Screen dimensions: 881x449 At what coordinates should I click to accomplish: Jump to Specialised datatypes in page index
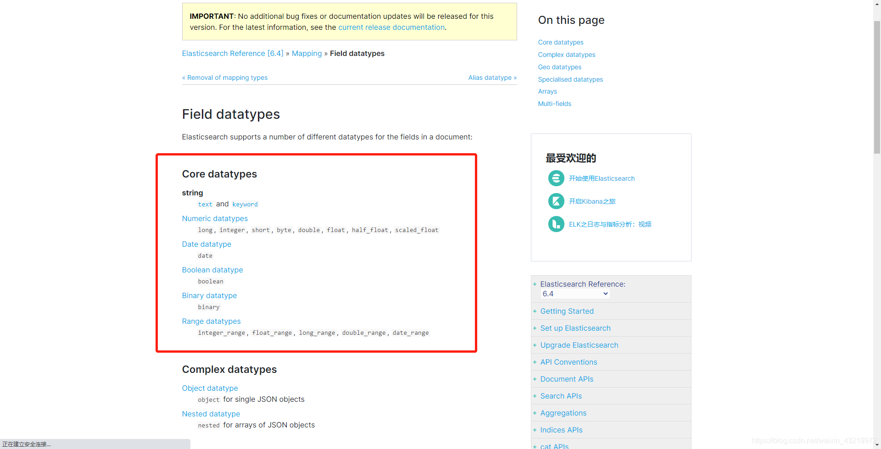(x=570, y=79)
